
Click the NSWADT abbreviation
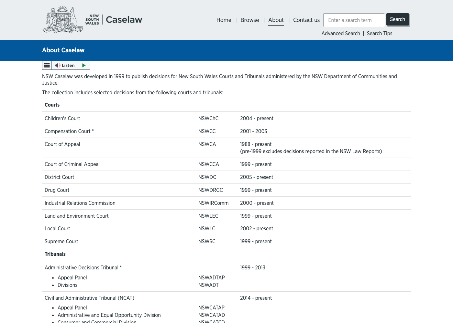point(209,285)
